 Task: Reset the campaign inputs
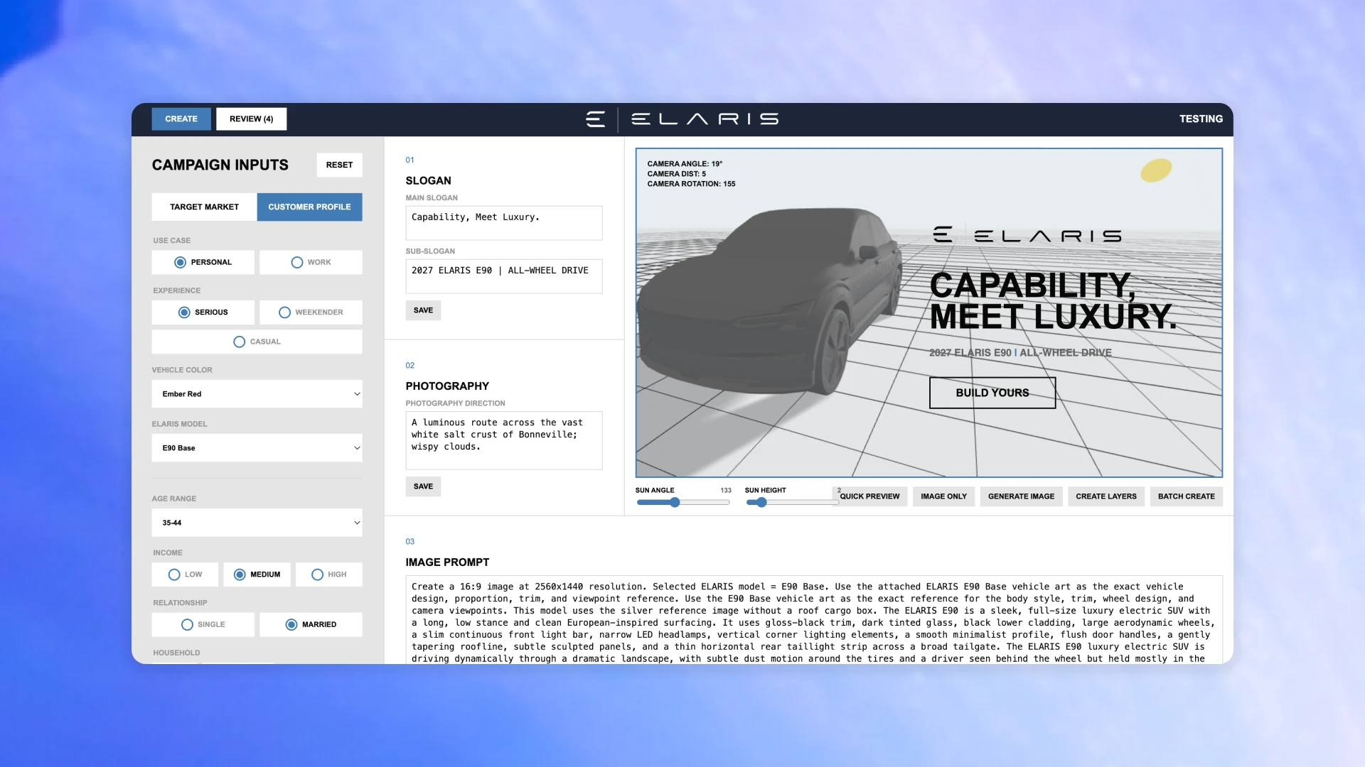(x=339, y=165)
